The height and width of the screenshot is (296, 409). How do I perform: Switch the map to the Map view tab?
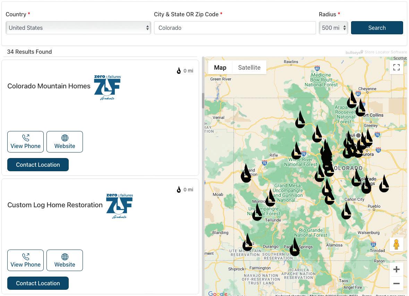[220, 68]
